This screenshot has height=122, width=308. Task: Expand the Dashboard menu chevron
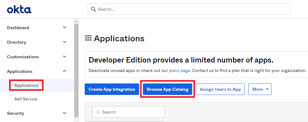(64, 28)
